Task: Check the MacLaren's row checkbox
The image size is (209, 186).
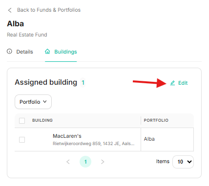Action: click(22, 140)
